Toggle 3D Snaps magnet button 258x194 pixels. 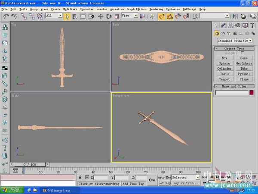(162, 16)
